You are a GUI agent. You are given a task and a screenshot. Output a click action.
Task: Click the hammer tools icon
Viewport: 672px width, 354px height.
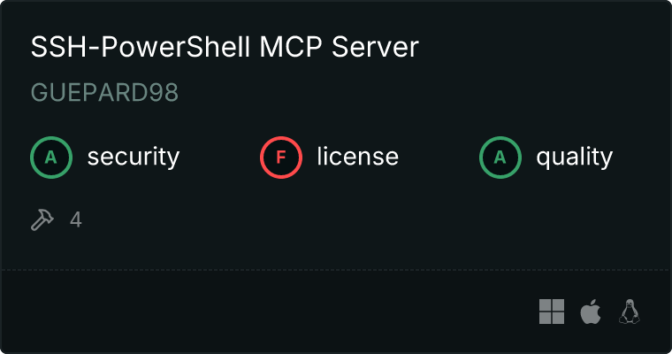[42, 219]
